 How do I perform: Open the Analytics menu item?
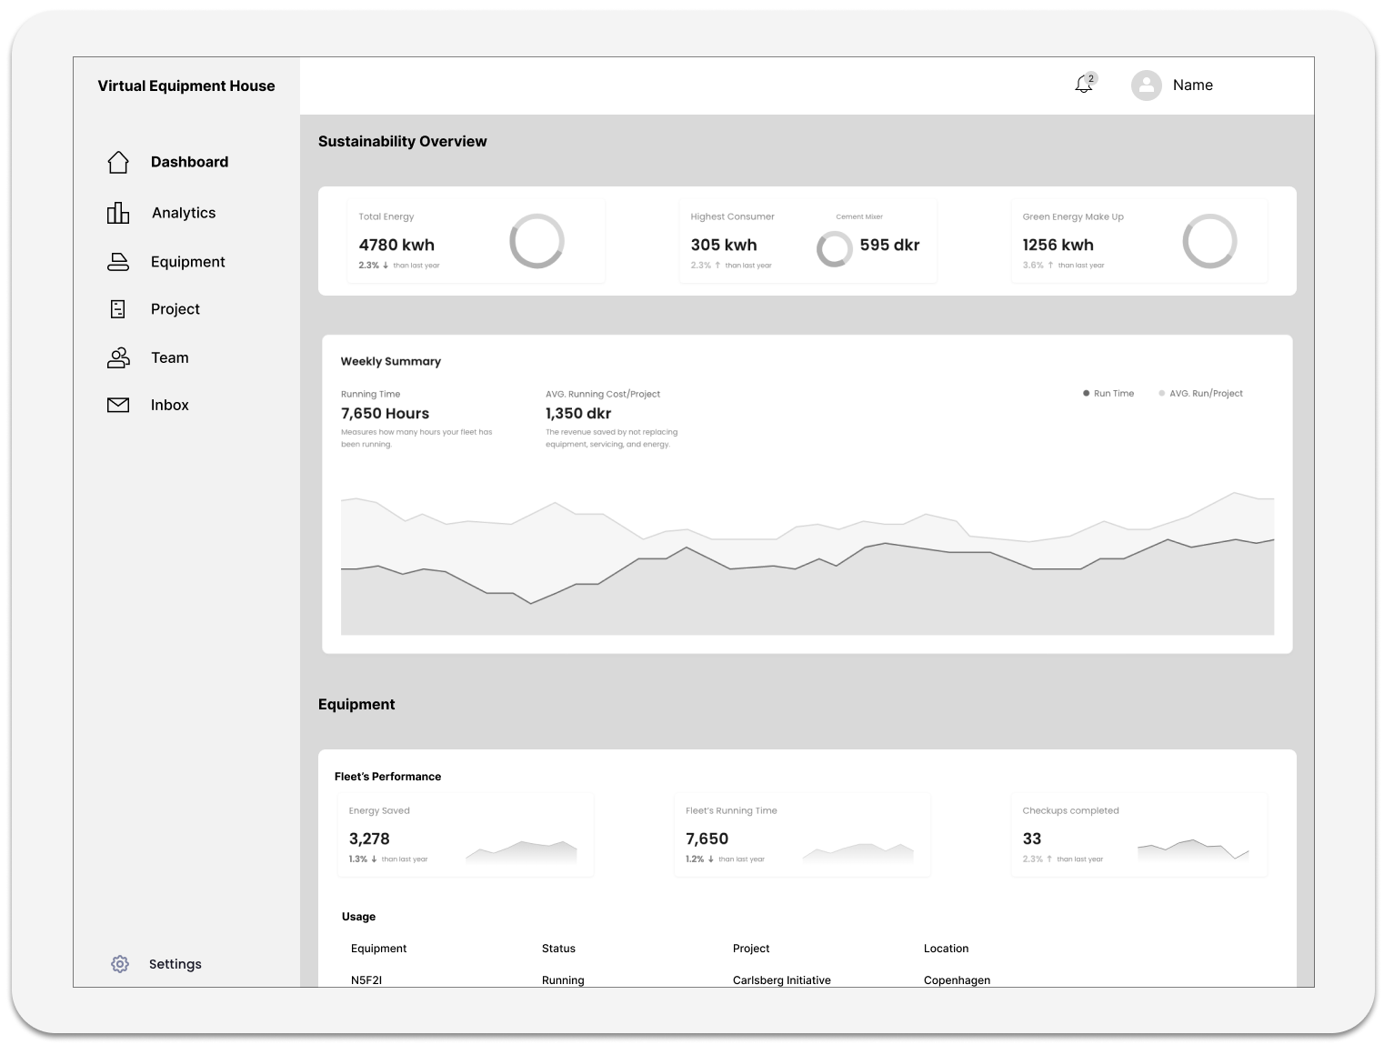pyautogui.click(x=184, y=213)
